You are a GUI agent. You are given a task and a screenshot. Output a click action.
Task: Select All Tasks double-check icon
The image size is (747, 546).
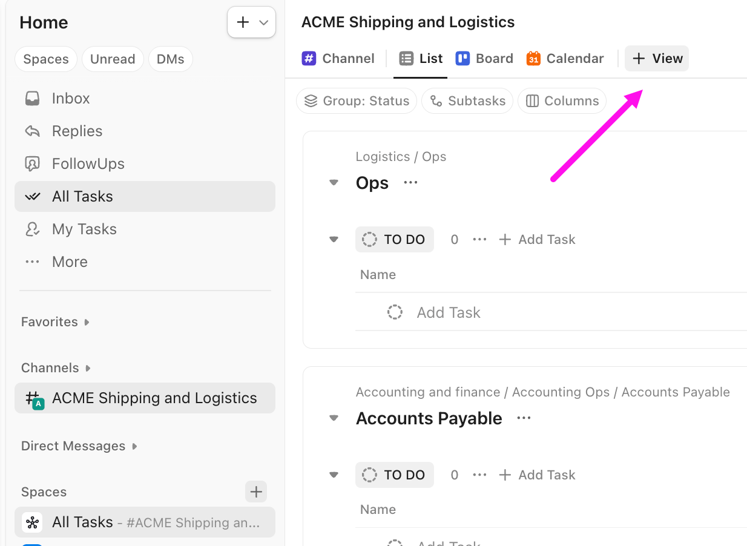point(33,196)
